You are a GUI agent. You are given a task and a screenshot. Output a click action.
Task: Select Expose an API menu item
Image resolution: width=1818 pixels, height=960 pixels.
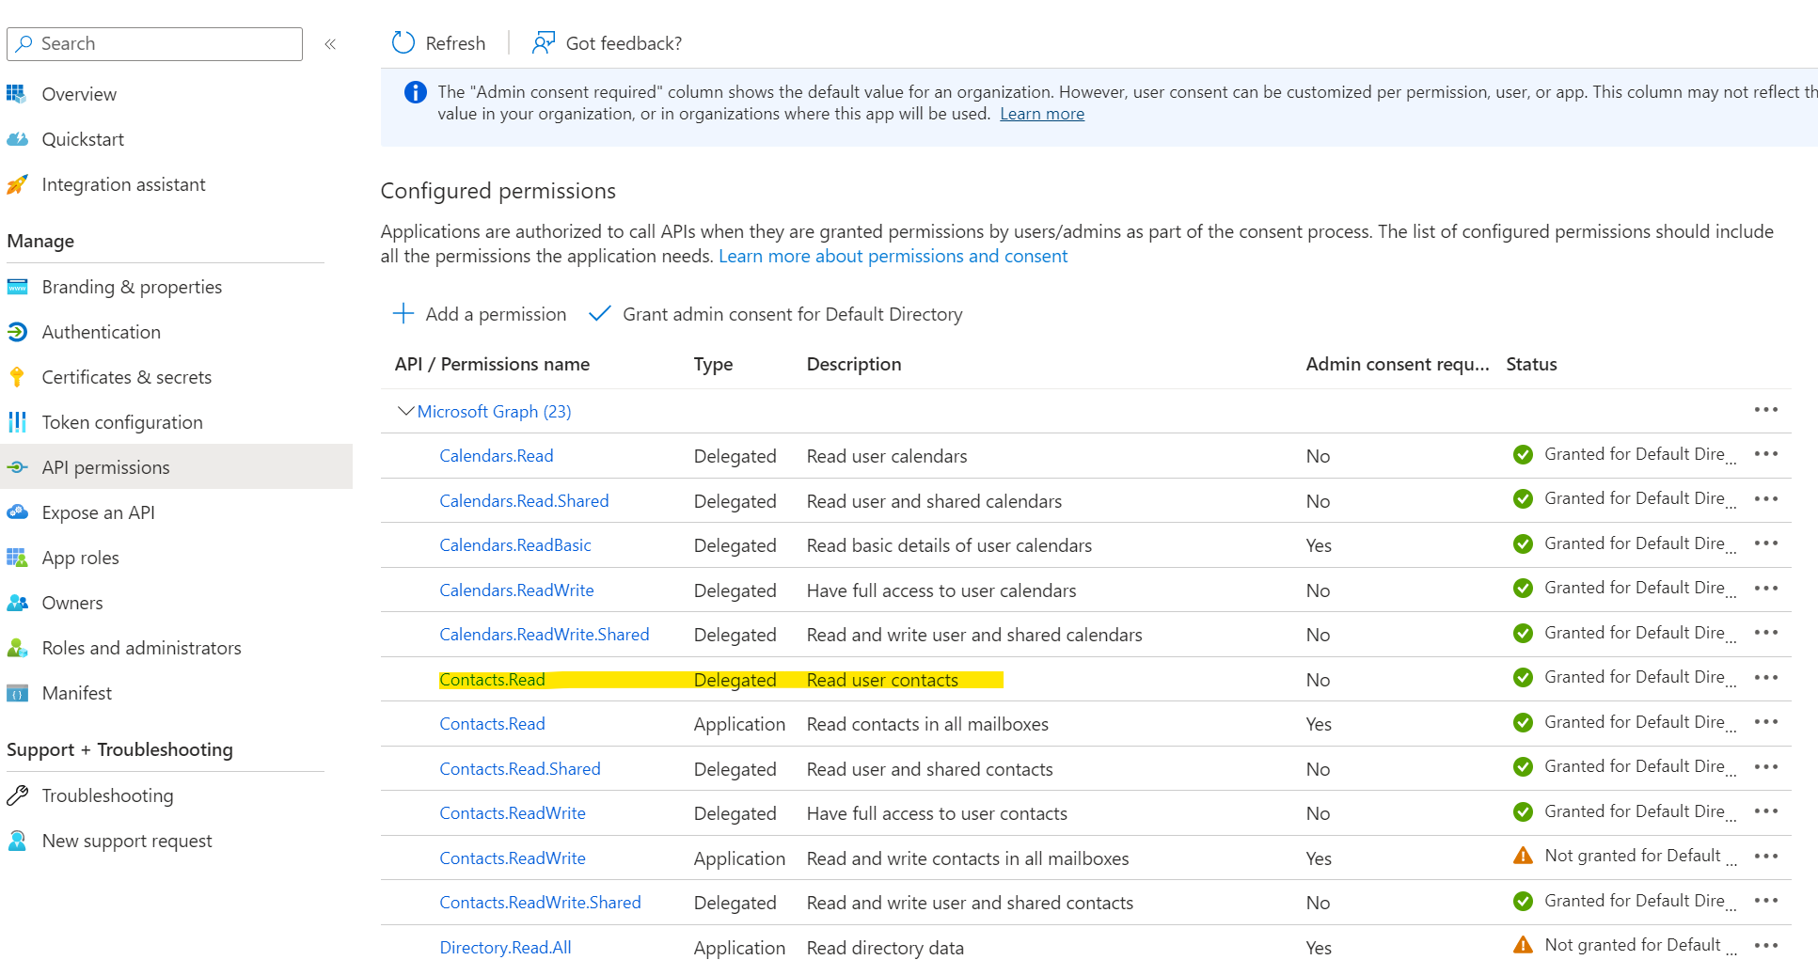(x=98, y=512)
